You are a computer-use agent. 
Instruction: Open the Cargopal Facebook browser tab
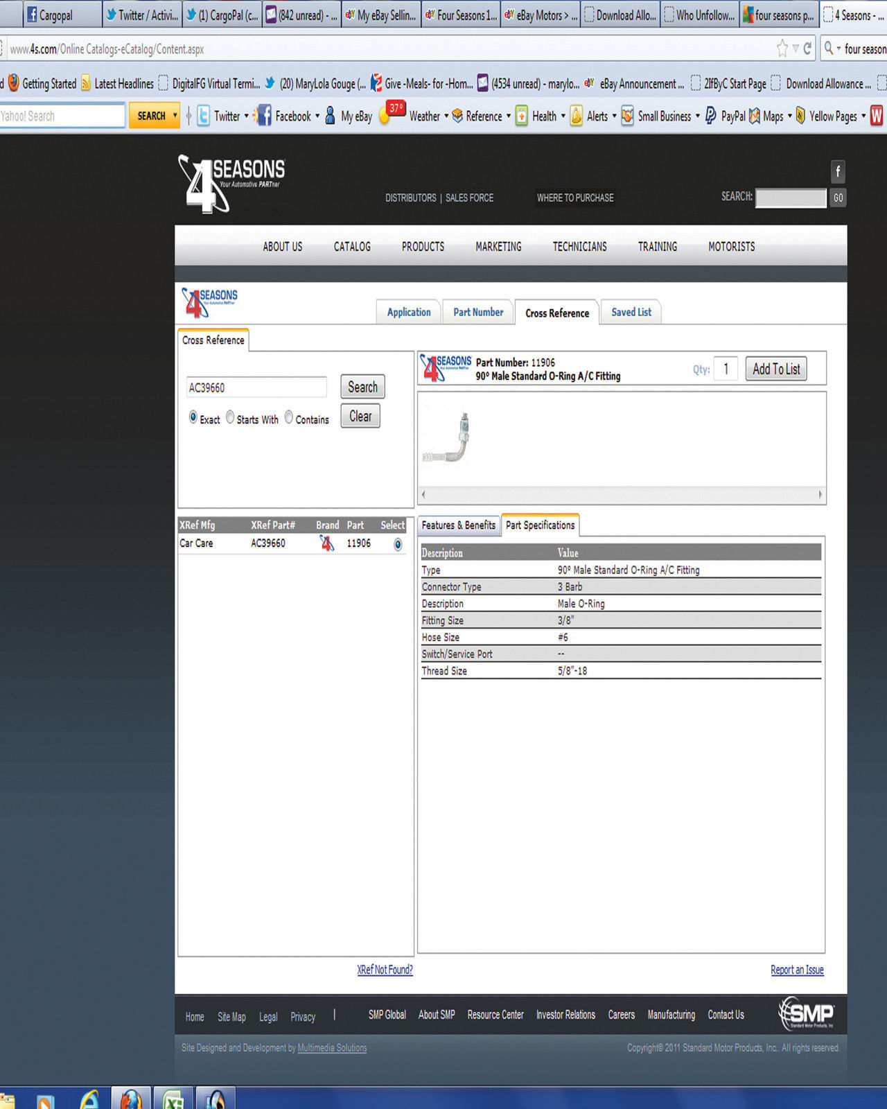click(62, 15)
